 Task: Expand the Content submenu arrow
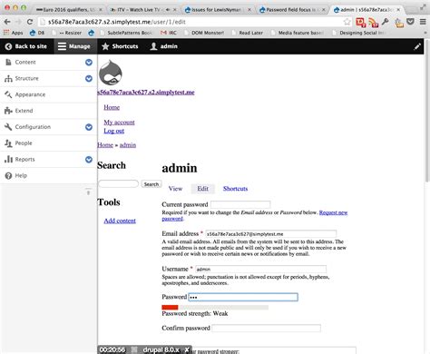click(x=89, y=62)
